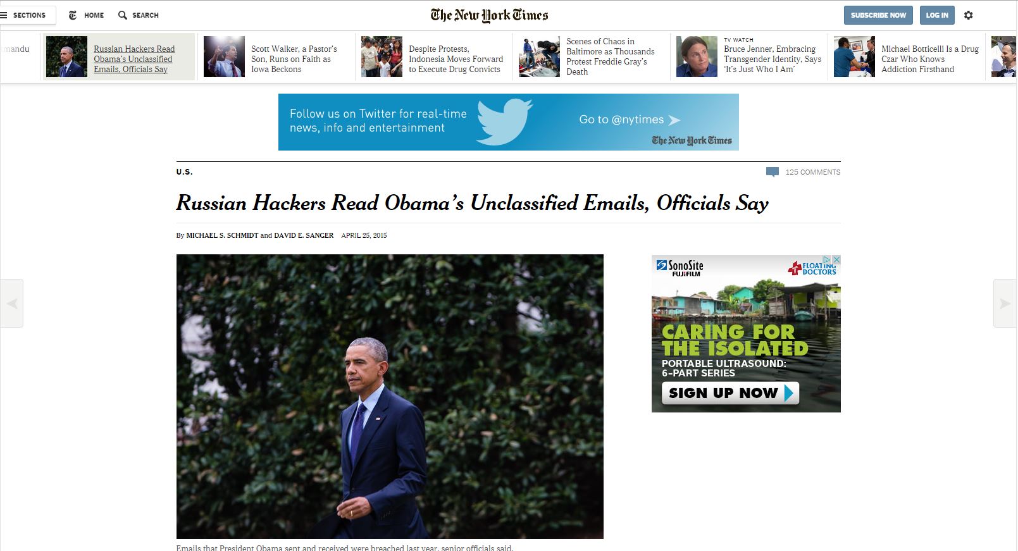Image resolution: width=1018 pixels, height=551 pixels.
Task: Open Indonesia drug convicts execution story
Action: click(456, 59)
